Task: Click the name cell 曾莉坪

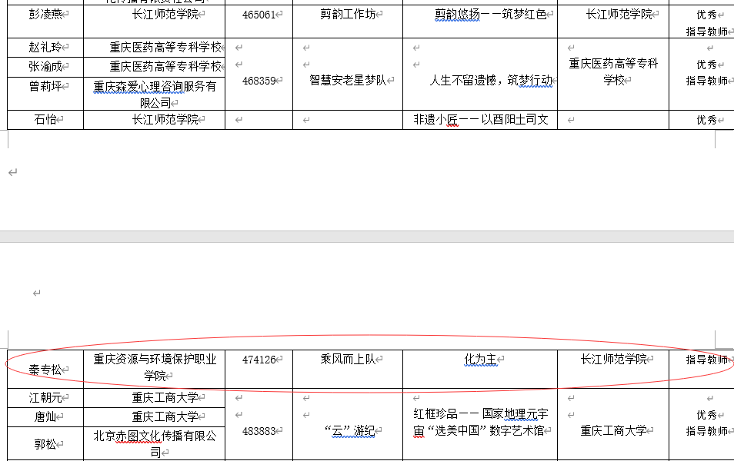Action: click(45, 86)
